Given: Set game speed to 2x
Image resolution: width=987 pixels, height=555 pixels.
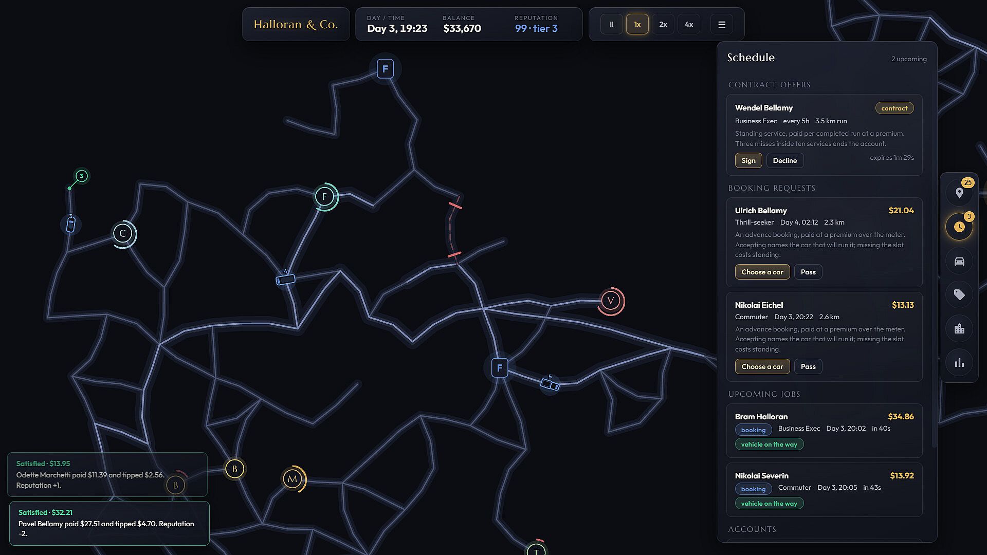Looking at the screenshot, I should click(x=663, y=24).
